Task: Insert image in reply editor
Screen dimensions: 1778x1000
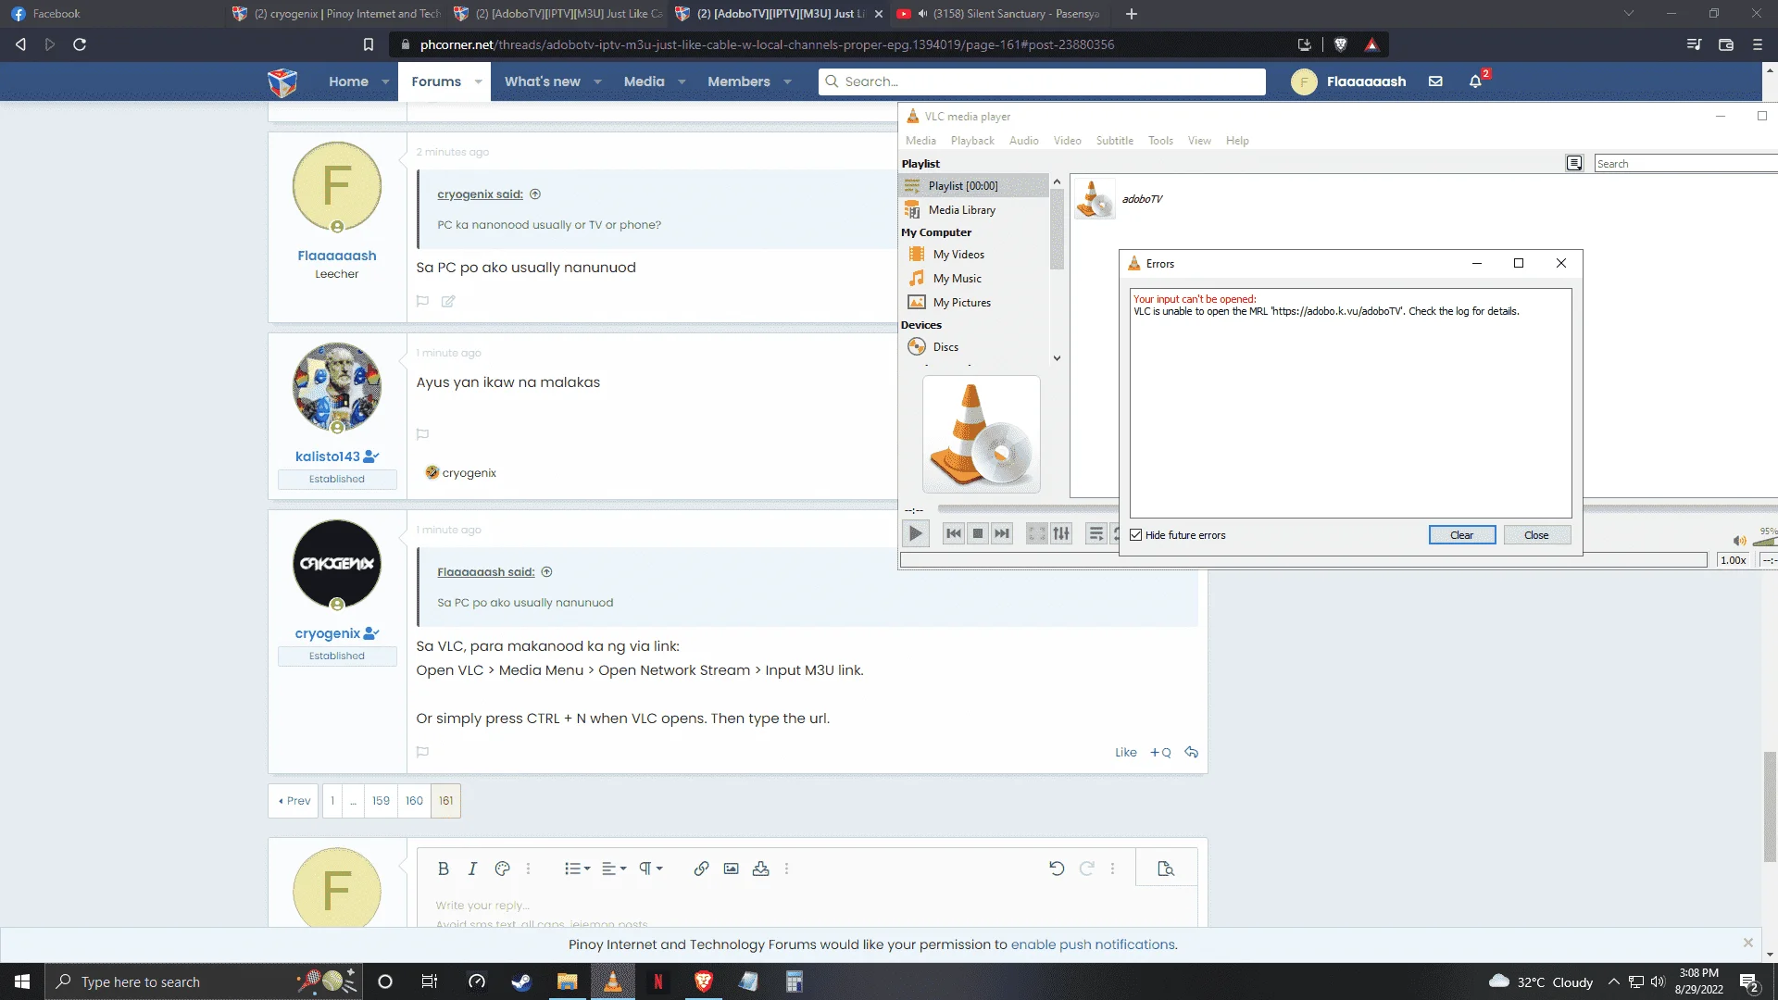Action: (731, 869)
